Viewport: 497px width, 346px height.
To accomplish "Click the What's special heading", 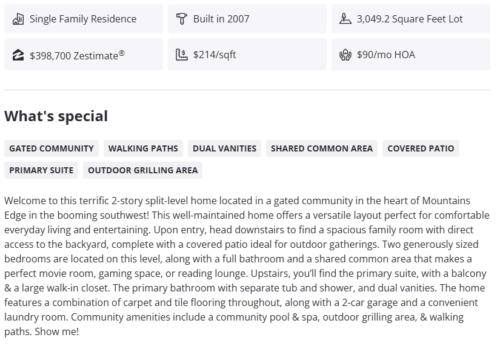I will 56,116.
